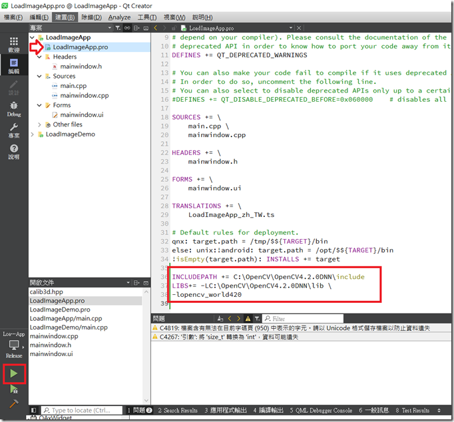Viewport: 454px width, 422px height.
Task: Open the editor document list dropdown
Action: point(291,28)
